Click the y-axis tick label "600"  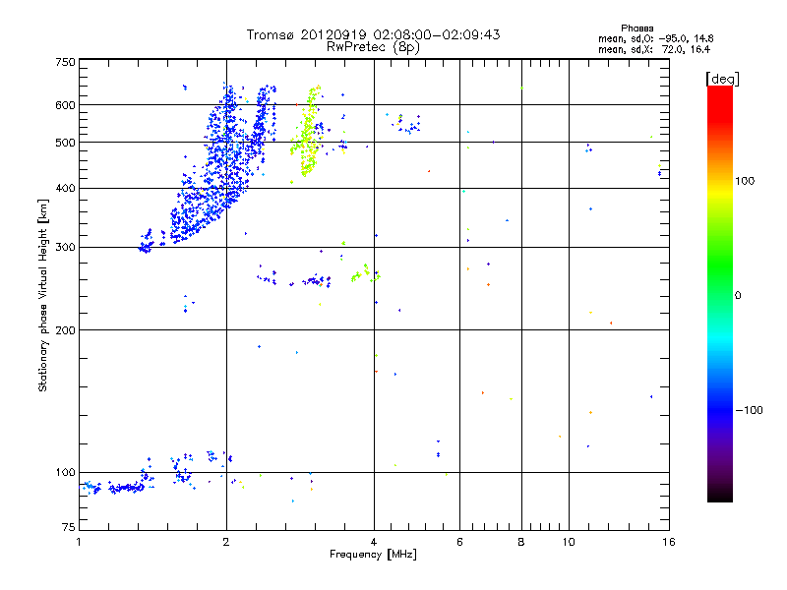tap(65, 105)
